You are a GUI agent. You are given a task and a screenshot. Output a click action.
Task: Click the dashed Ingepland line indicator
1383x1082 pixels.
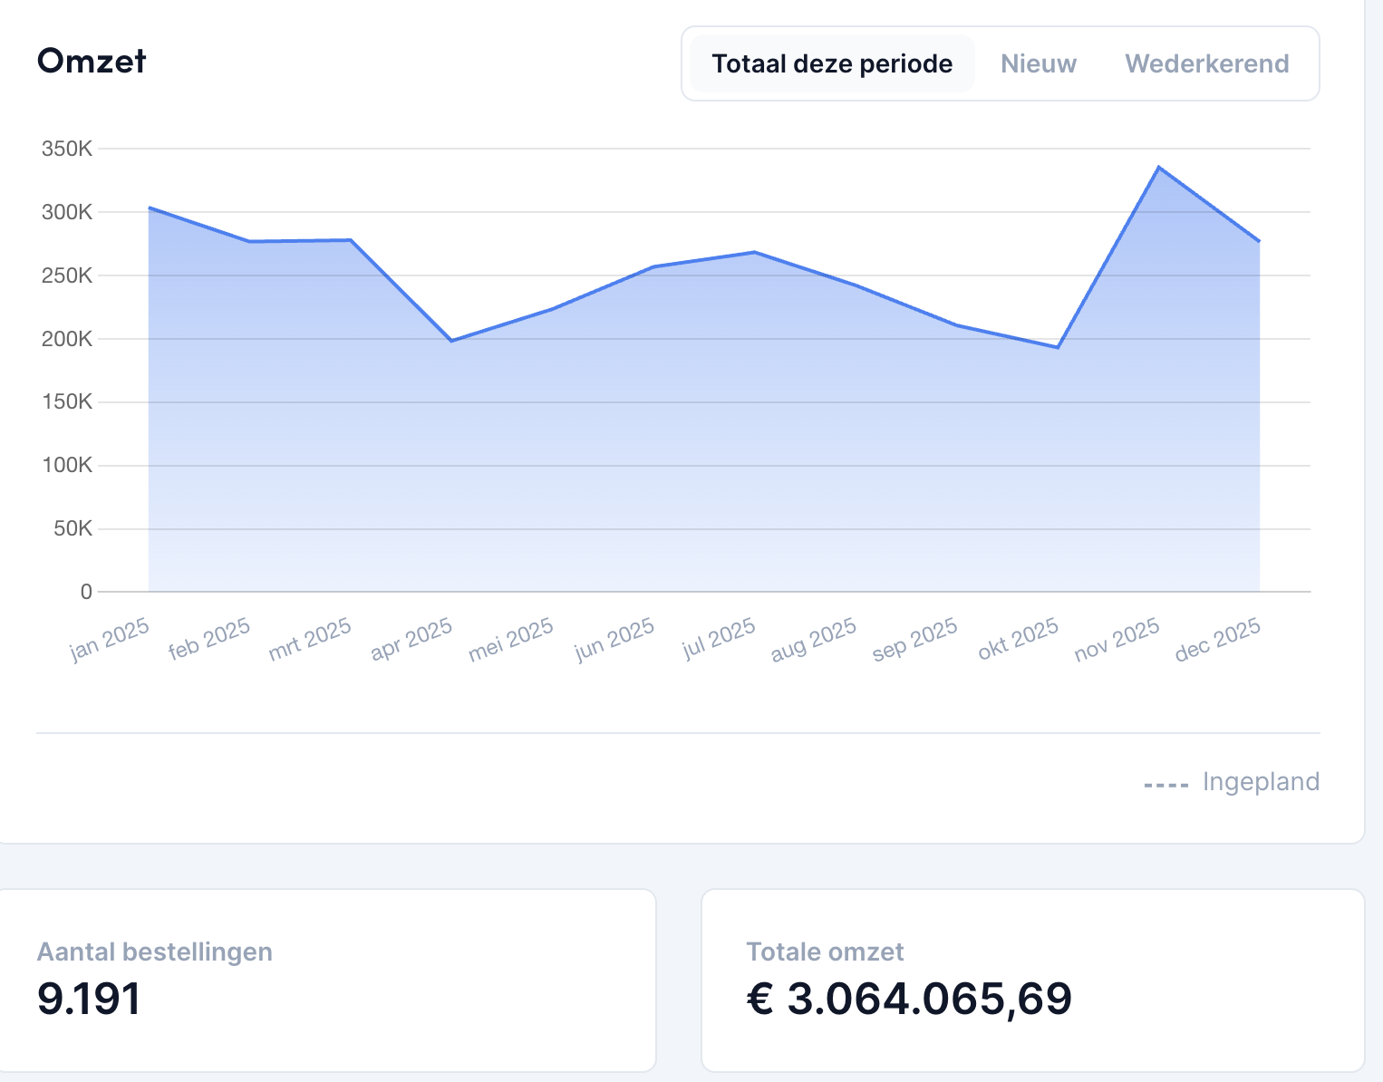[x=1165, y=781]
